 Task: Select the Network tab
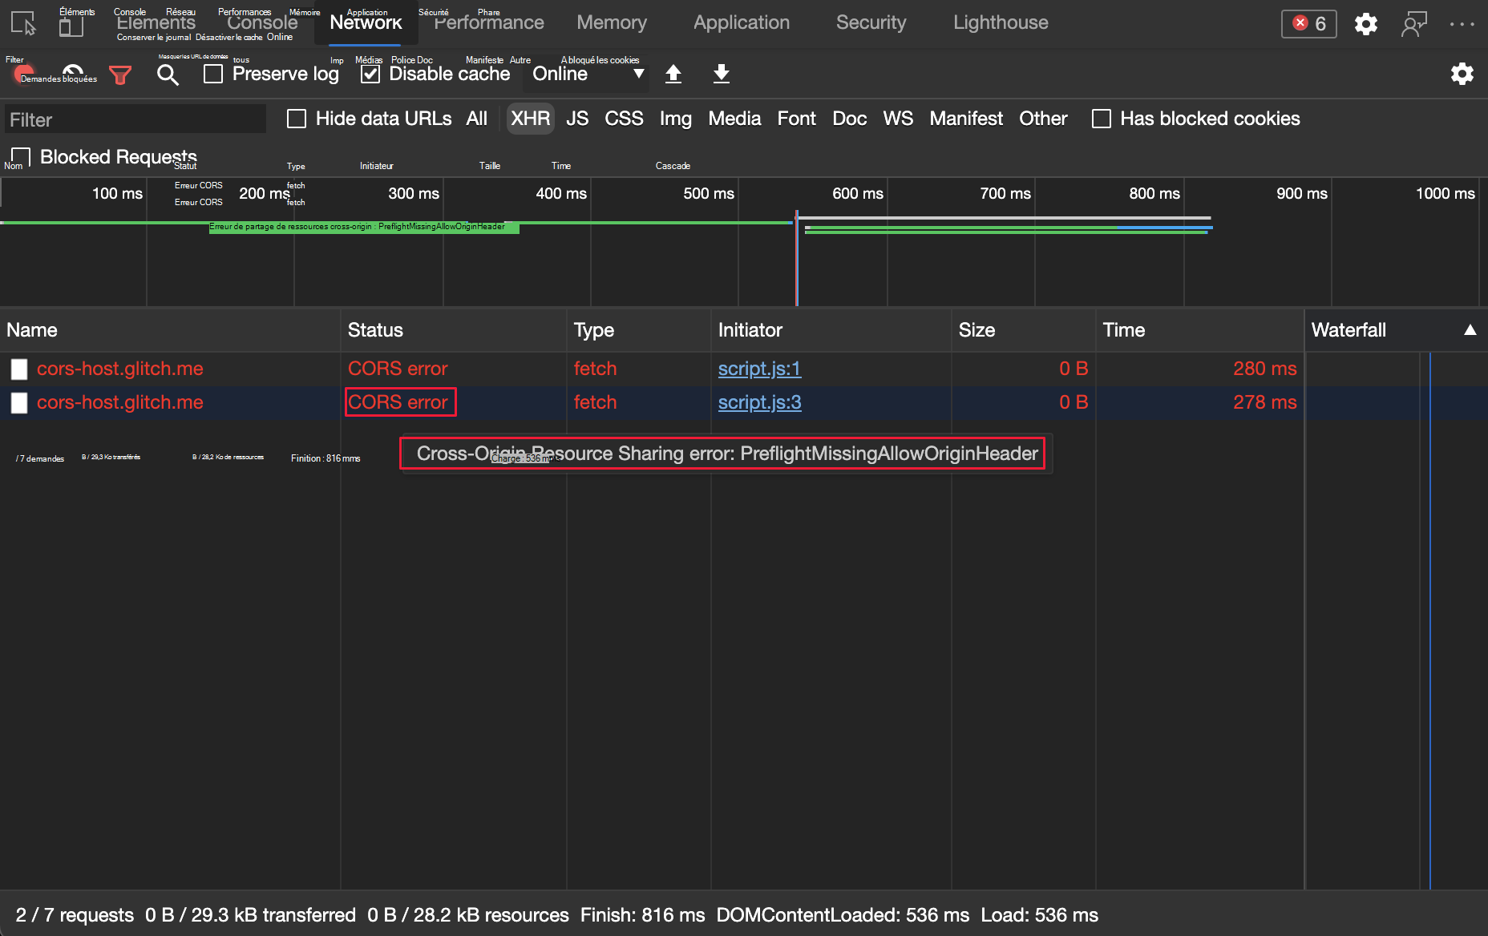[366, 22]
